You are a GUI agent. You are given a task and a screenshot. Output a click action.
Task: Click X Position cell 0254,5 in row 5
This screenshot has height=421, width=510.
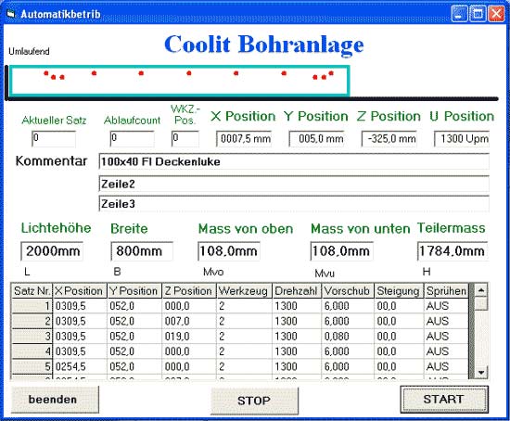click(x=80, y=366)
